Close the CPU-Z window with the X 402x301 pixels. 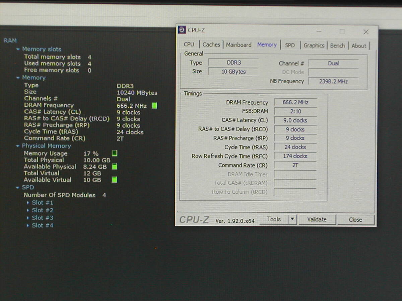point(366,32)
